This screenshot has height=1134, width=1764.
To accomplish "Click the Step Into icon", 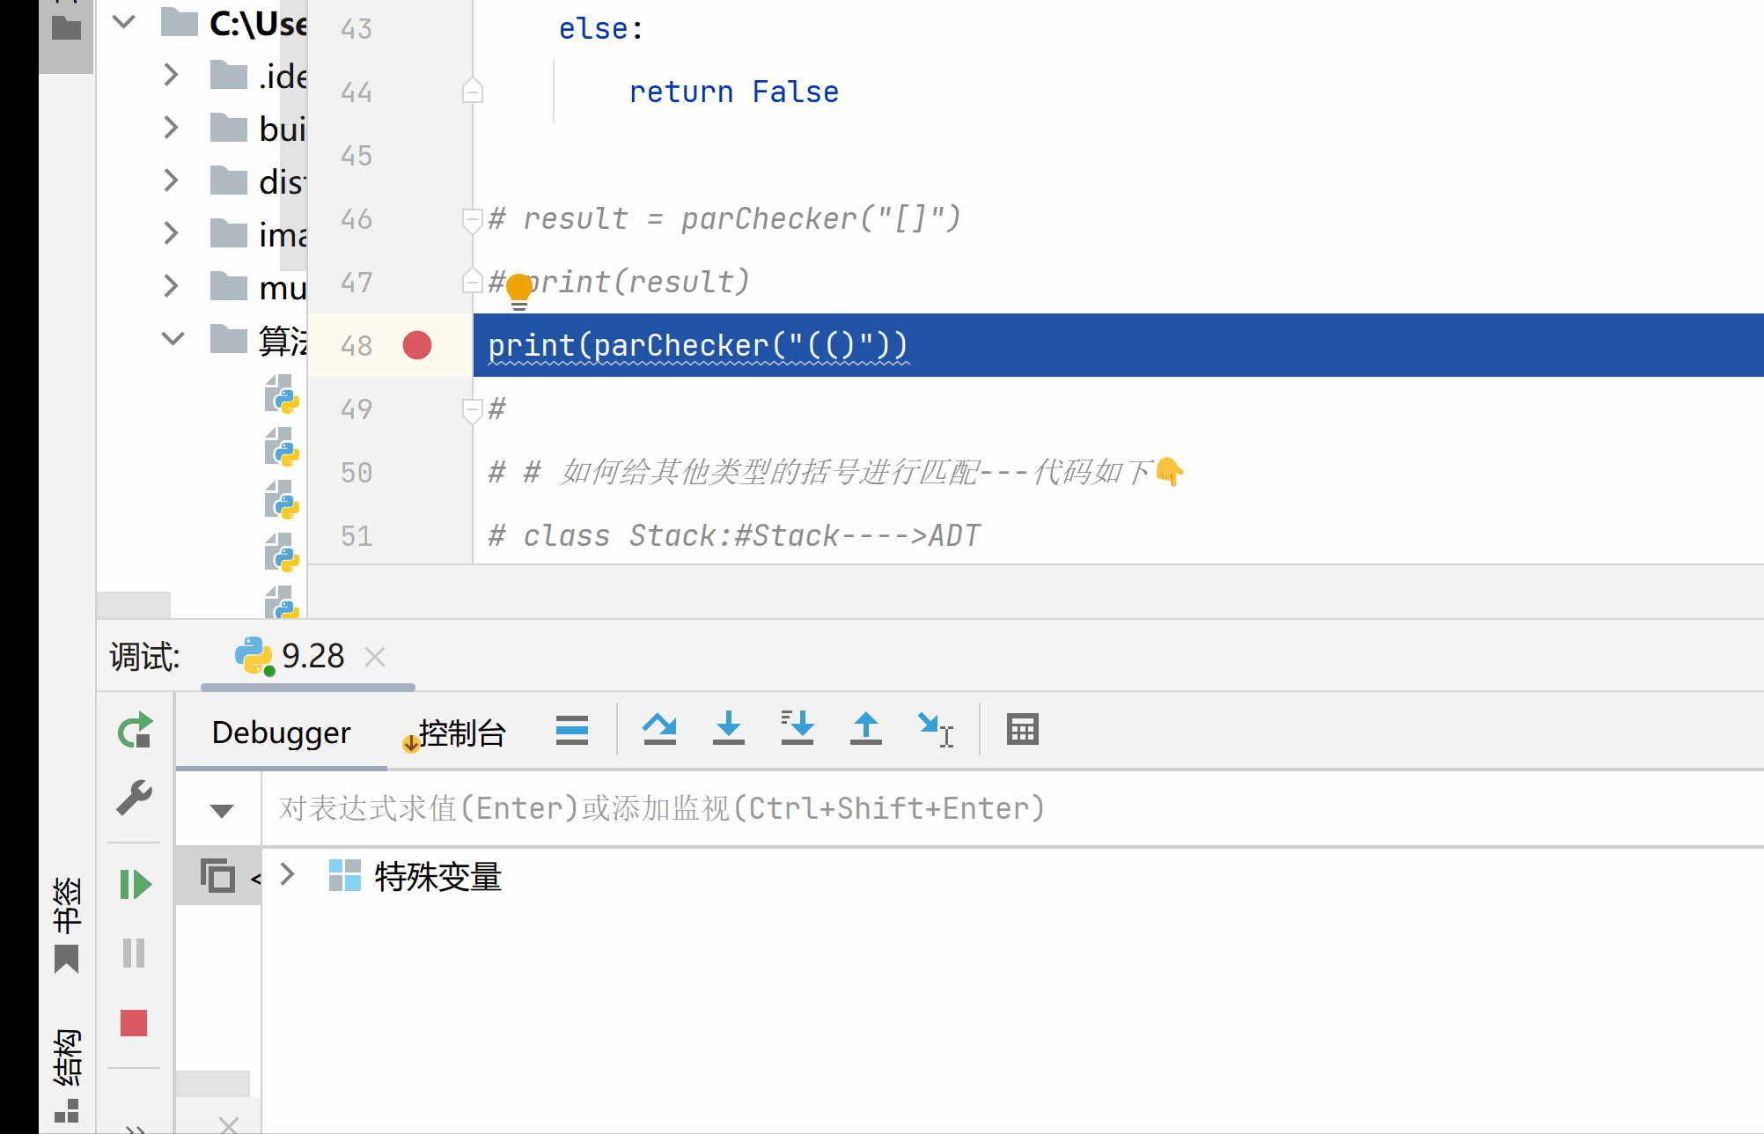I will pyautogui.click(x=728, y=729).
